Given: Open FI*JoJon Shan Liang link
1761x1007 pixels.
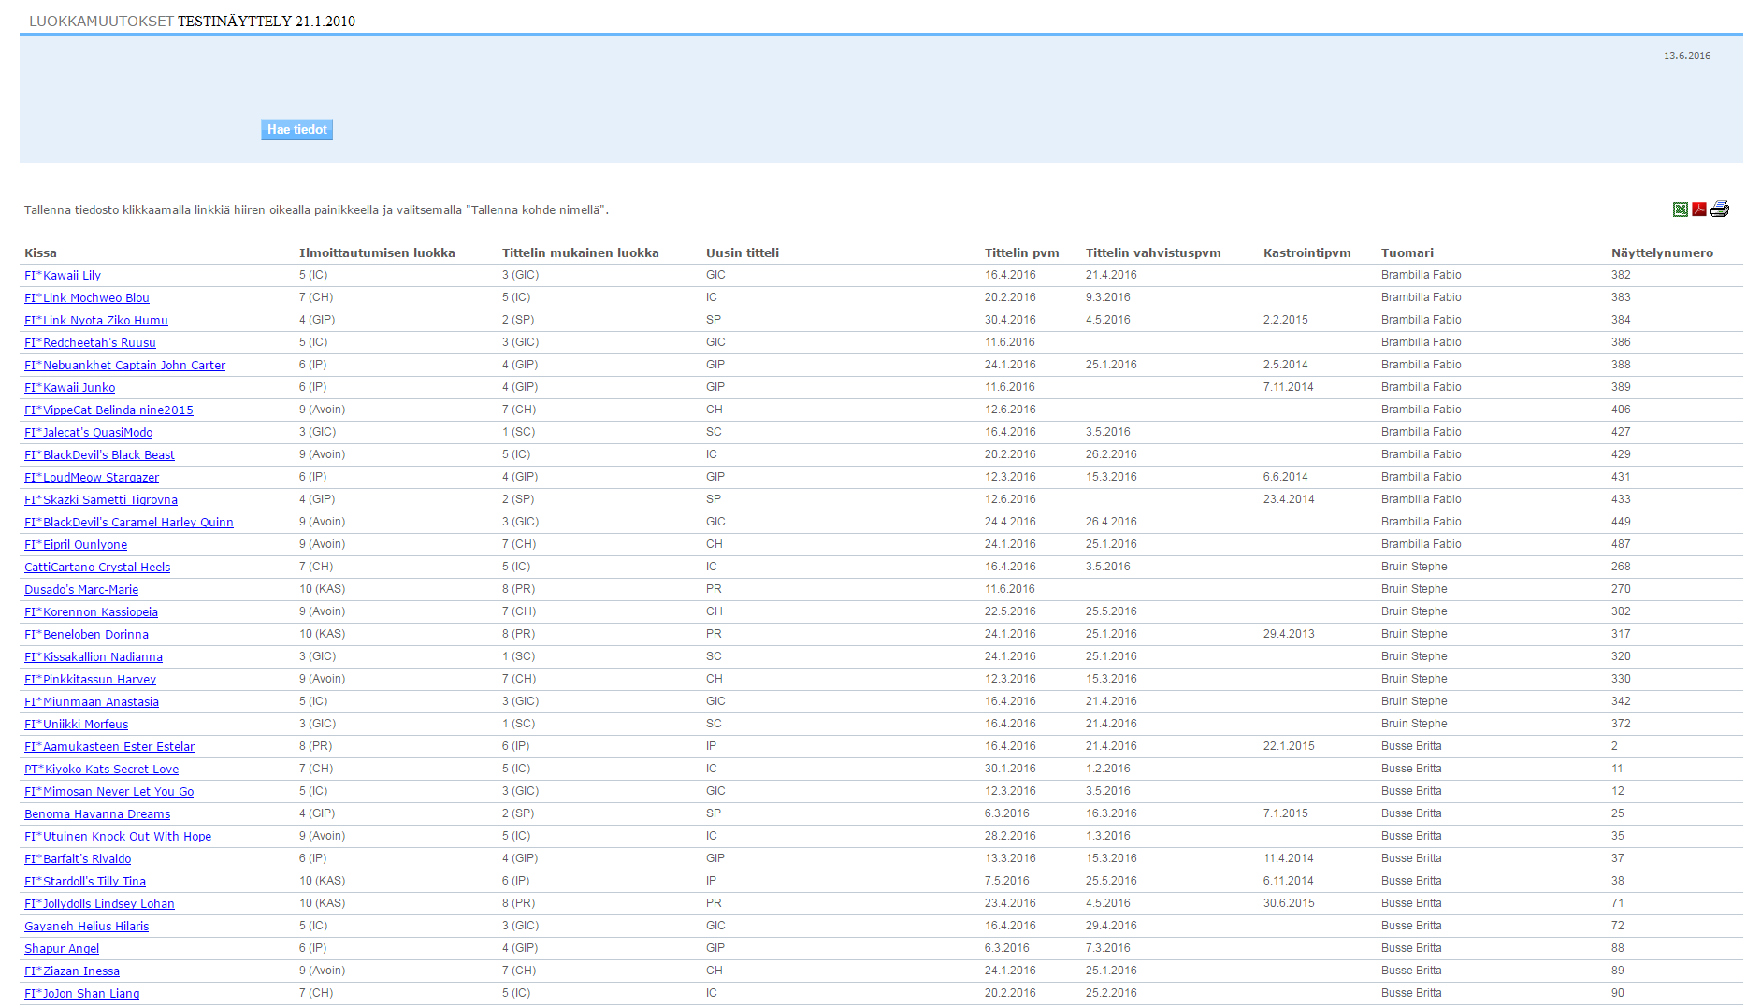Looking at the screenshot, I should [81, 994].
